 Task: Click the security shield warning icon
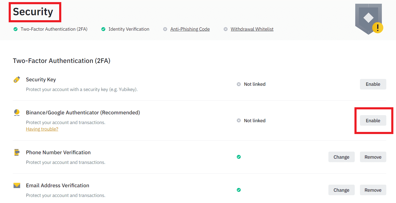[369, 19]
